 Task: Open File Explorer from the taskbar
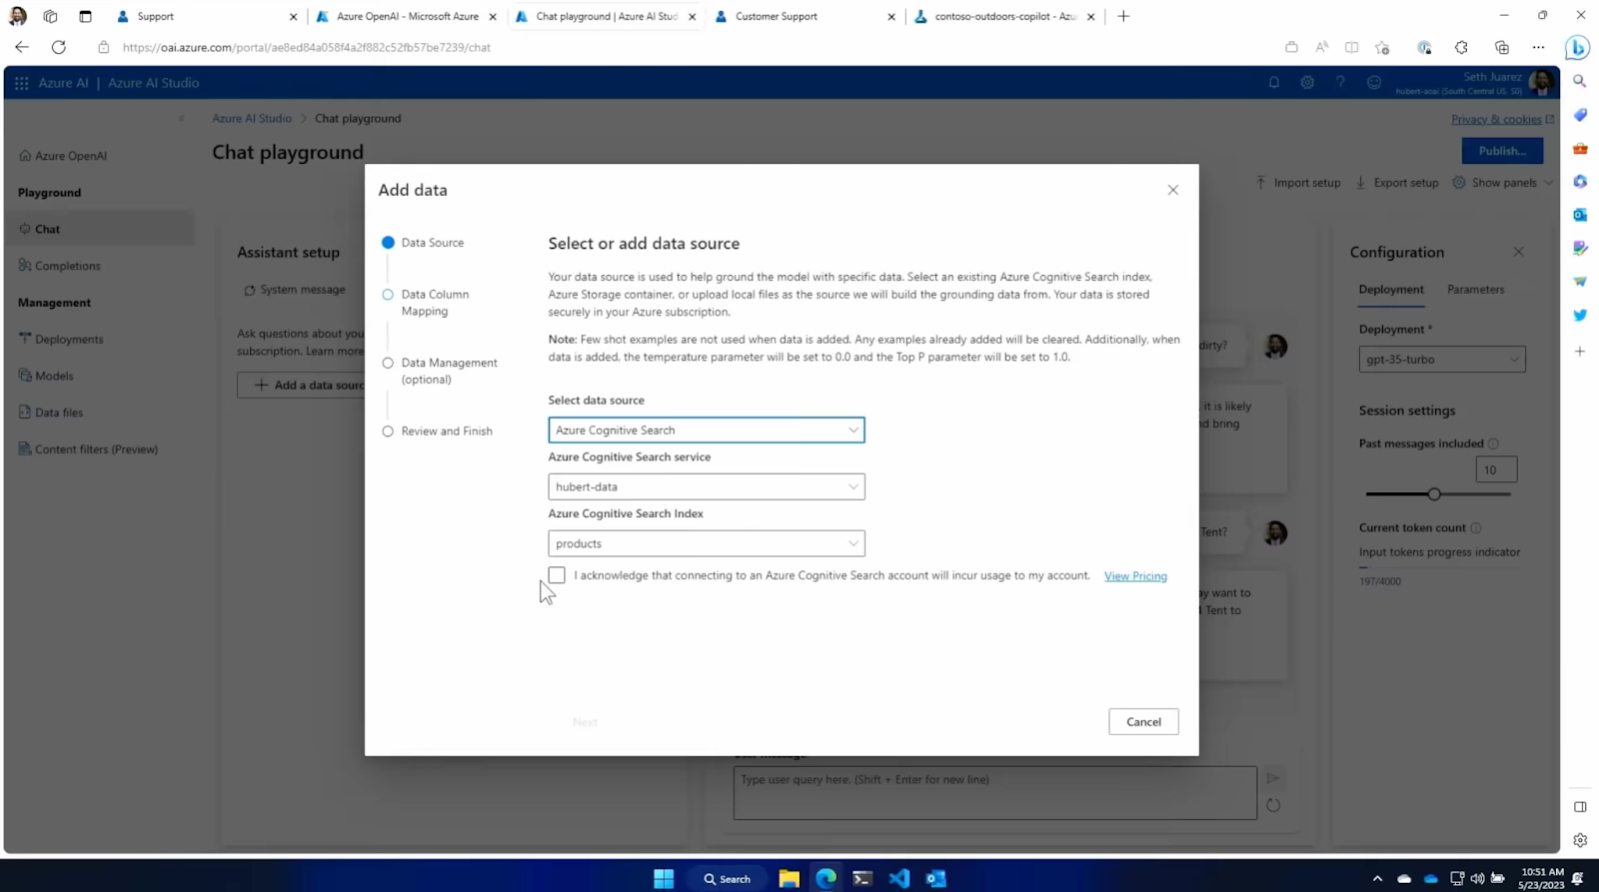coord(790,879)
